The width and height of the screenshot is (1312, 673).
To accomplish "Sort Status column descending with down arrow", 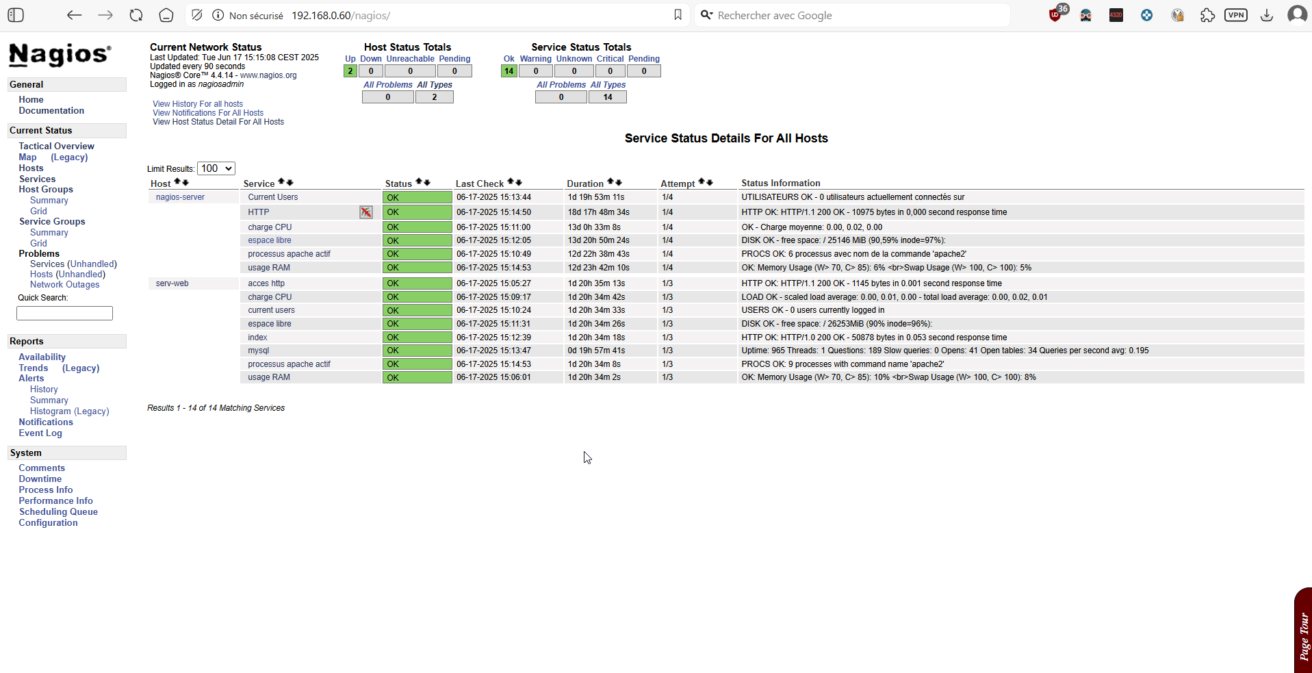I will 427,182.
